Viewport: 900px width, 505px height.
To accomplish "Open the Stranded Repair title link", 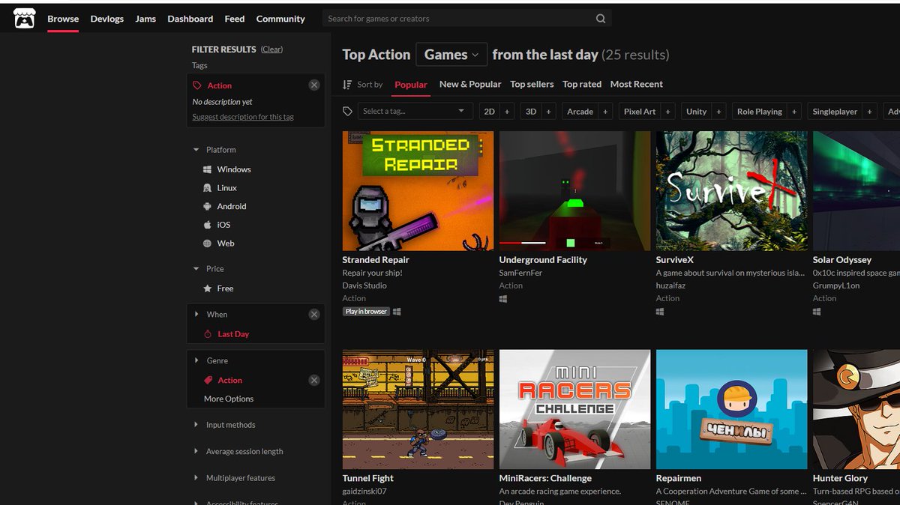I will (x=376, y=260).
